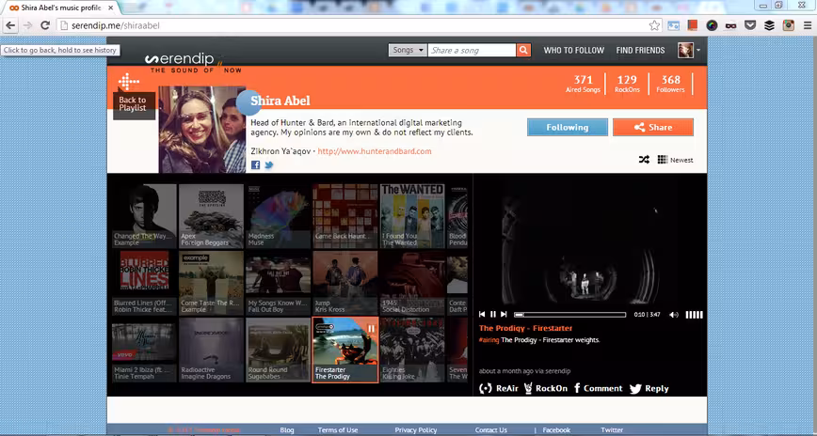Click the browser forward arrow
The width and height of the screenshot is (817, 436).
point(27,25)
